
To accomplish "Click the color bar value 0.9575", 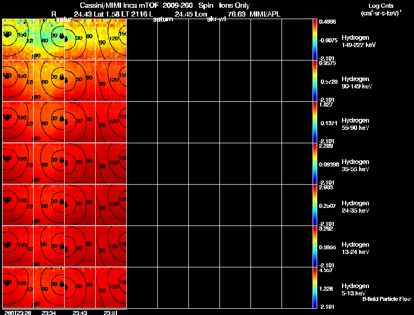I will (328, 63).
